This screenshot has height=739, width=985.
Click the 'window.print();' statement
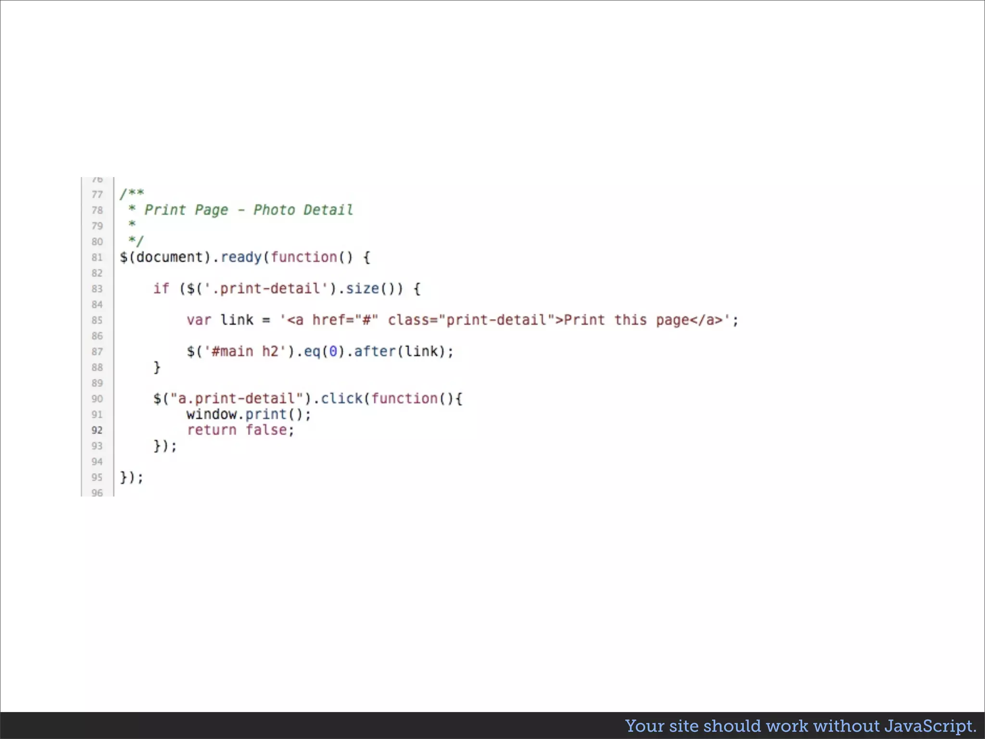coord(249,414)
